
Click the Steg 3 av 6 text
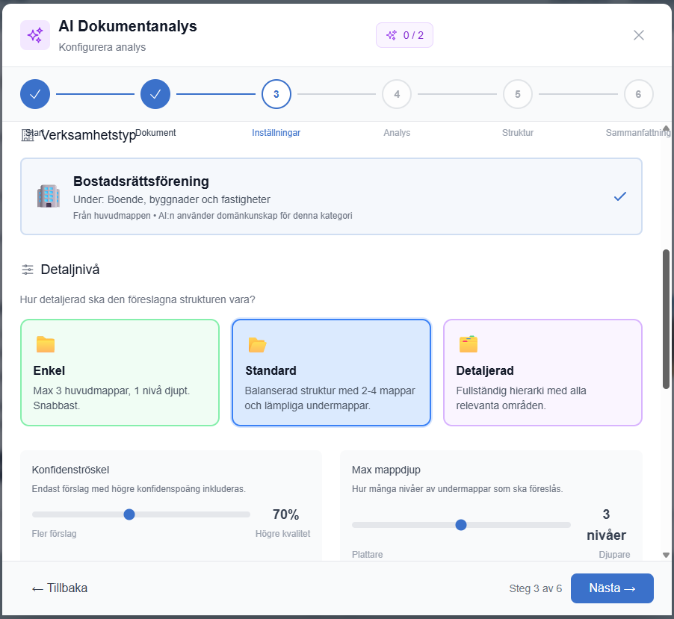click(x=536, y=588)
